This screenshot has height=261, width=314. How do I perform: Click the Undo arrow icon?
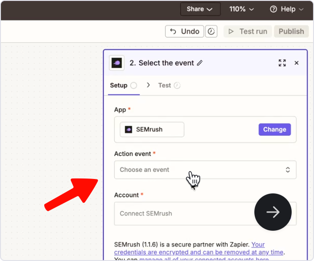[x=173, y=31]
